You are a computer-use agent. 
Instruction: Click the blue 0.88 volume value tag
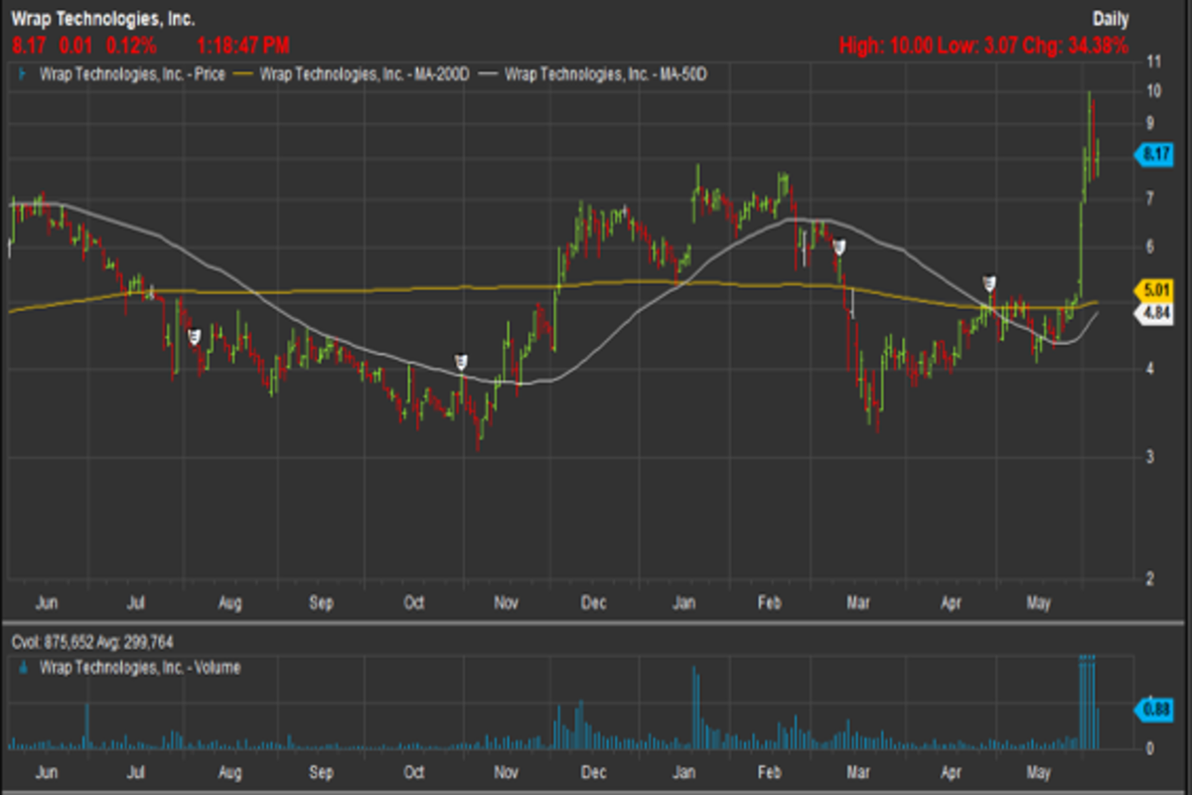coord(1153,708)
